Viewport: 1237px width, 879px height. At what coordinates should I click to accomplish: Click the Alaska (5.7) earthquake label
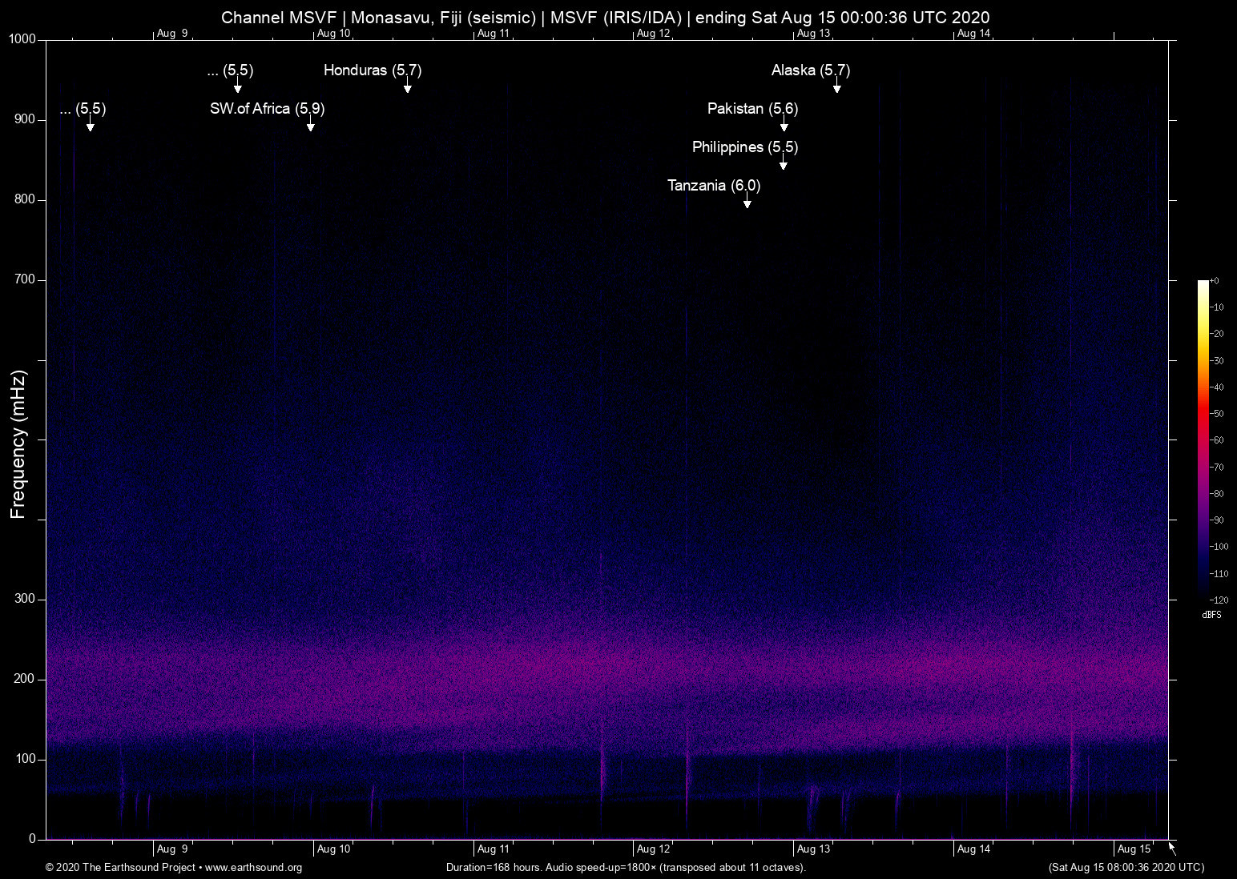(811, 70)
